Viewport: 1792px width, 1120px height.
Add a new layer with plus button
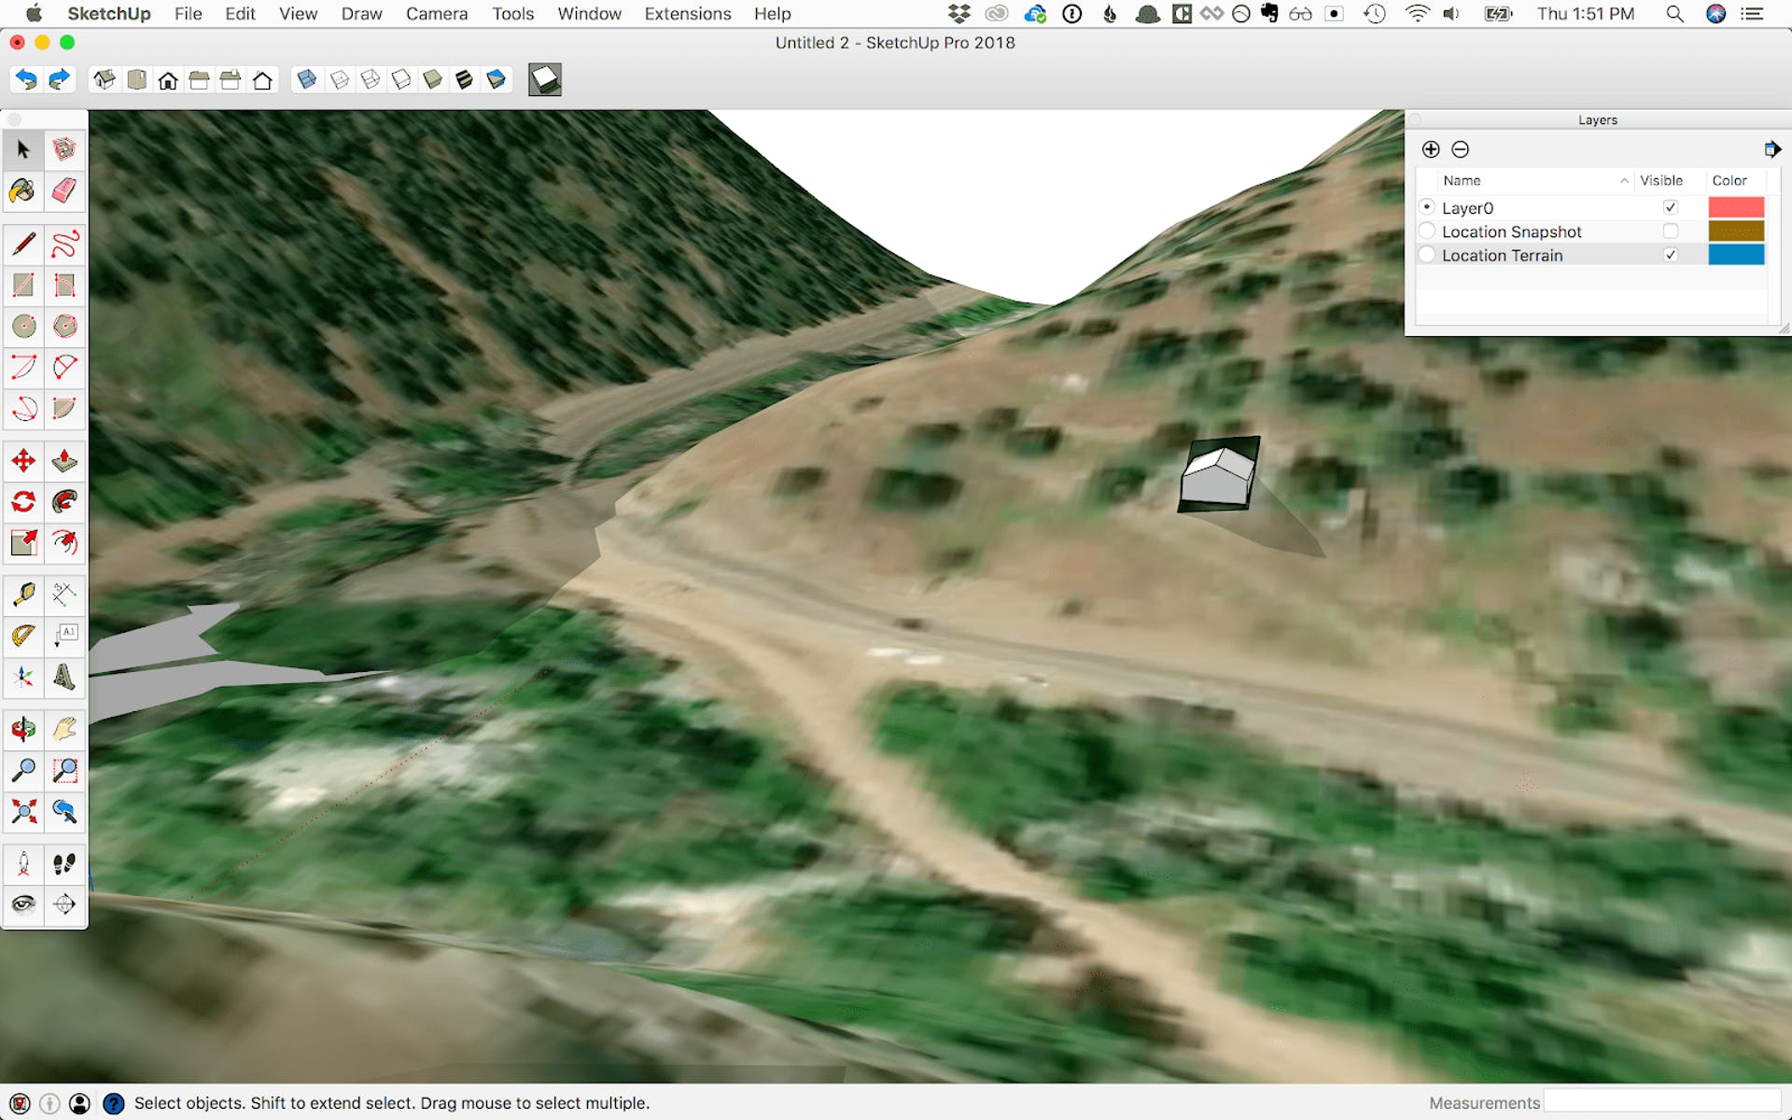tap(1430, 149)
